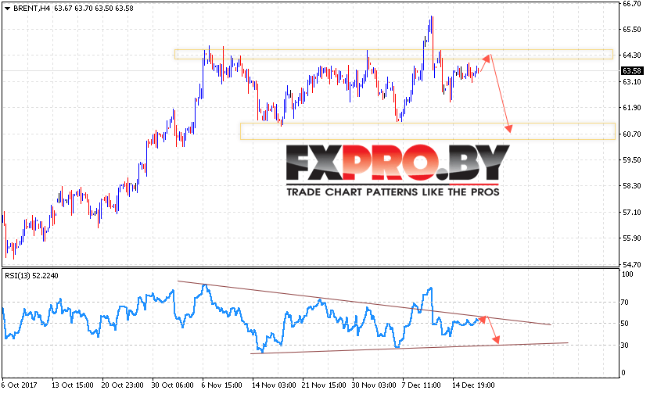Click the 63.10 price axis label
Viewport: 650px width, 394px height.
[x=632, y=81]
